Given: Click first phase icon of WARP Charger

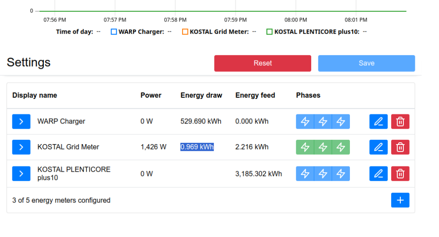Looking at the screenshot, I should (x=305, y=121).
